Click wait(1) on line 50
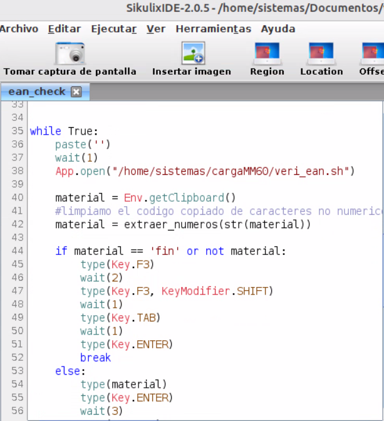The width and height of the screenshot is (384, 421). point(101,331)
